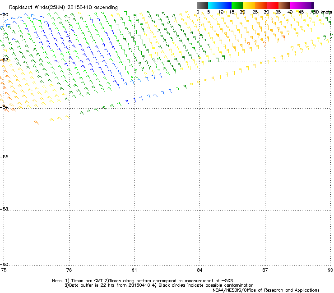Click the '0' label under the color scale
334x293 pixels.
point(198,12)
